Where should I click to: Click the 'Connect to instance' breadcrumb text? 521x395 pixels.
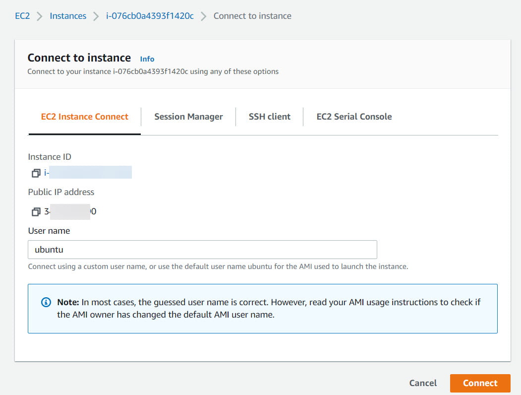[252, 16]
